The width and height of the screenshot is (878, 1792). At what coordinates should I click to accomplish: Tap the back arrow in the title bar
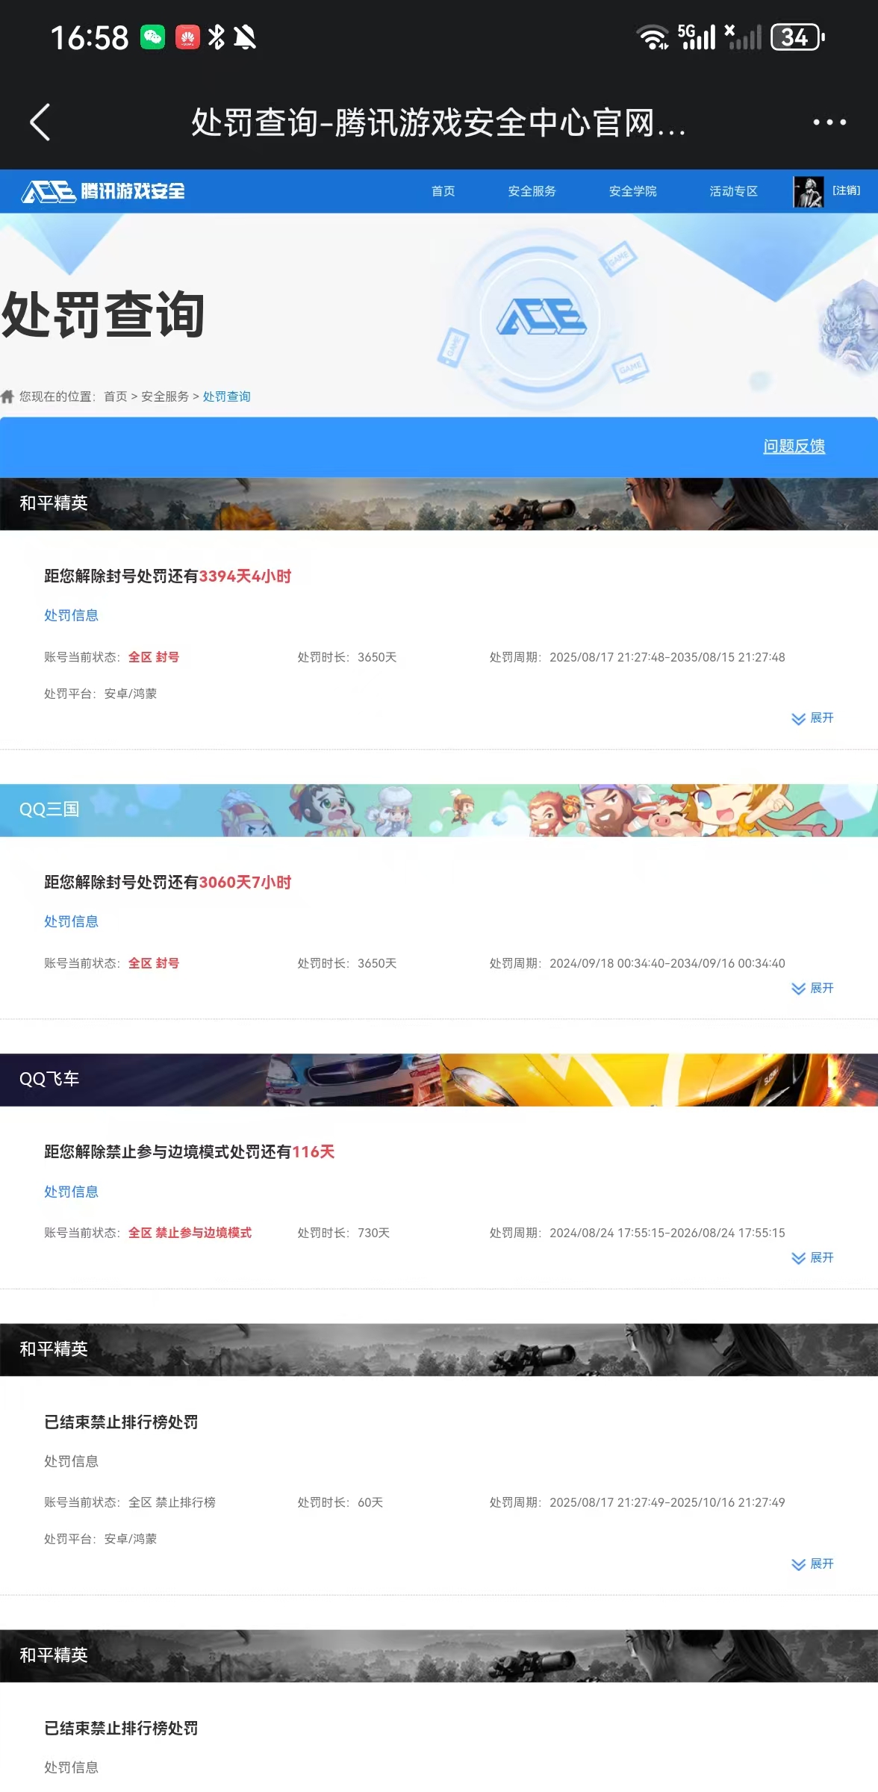40,122
